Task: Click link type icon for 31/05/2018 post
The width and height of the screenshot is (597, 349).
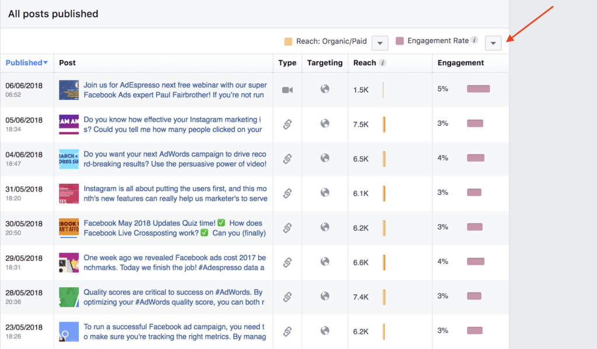Action: 287,194
